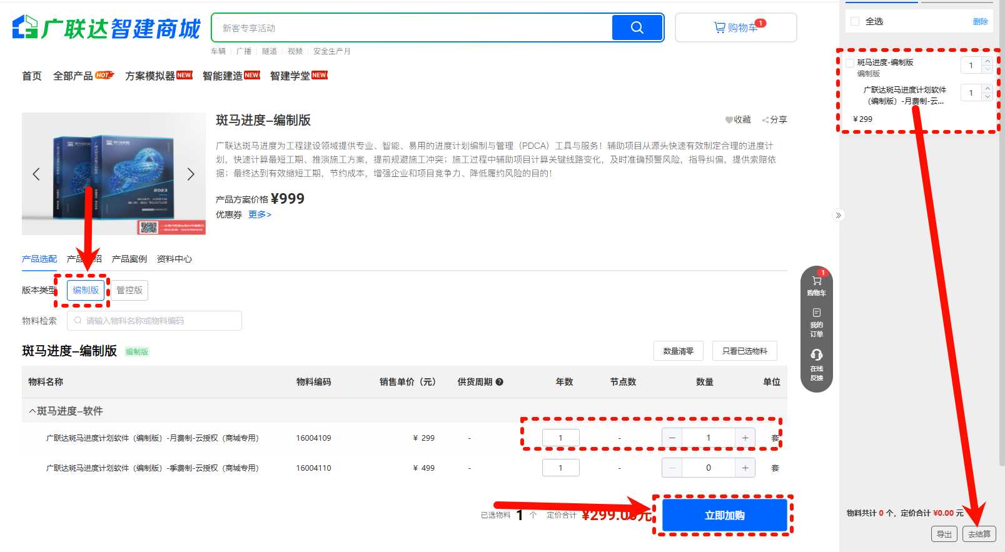Show next product image arrow
The height and width of the screenshot is (552, 1005).
tap(191, 174)
